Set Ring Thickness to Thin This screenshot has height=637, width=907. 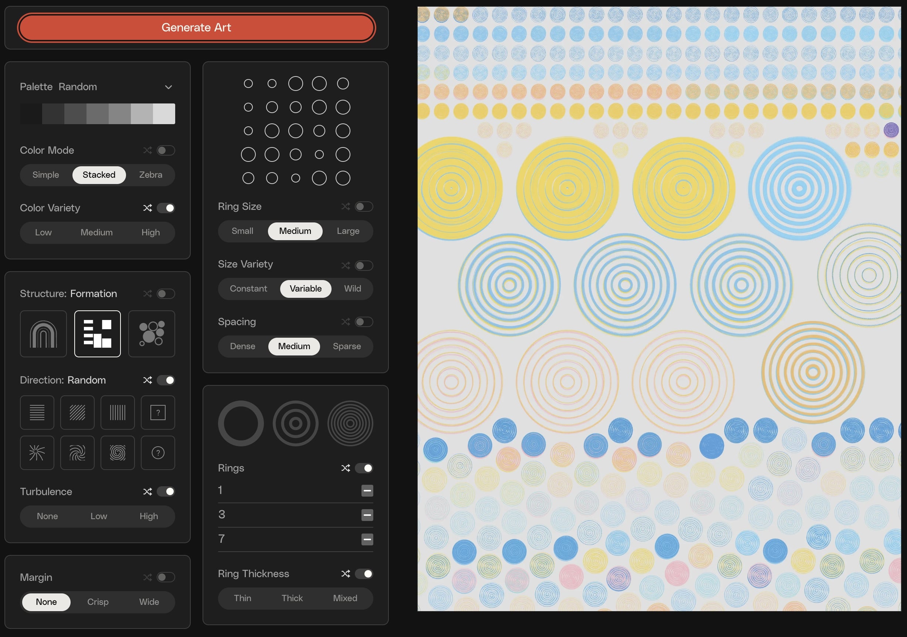(x=242, y=598)
